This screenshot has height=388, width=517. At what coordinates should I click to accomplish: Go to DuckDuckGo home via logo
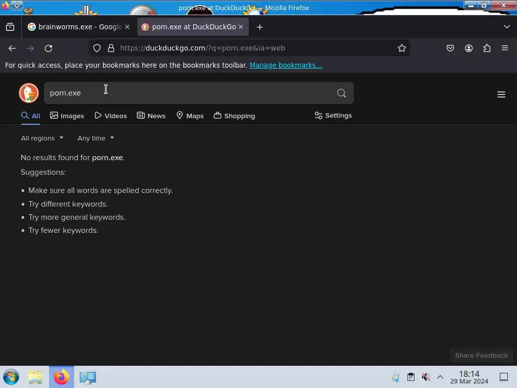point(29,93)
